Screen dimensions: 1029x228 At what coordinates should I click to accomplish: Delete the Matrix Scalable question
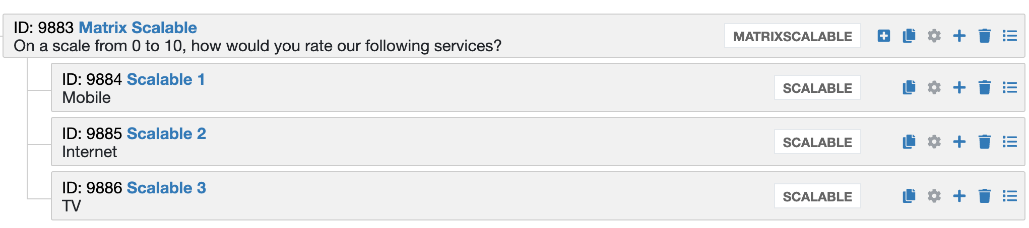point(984,36)
